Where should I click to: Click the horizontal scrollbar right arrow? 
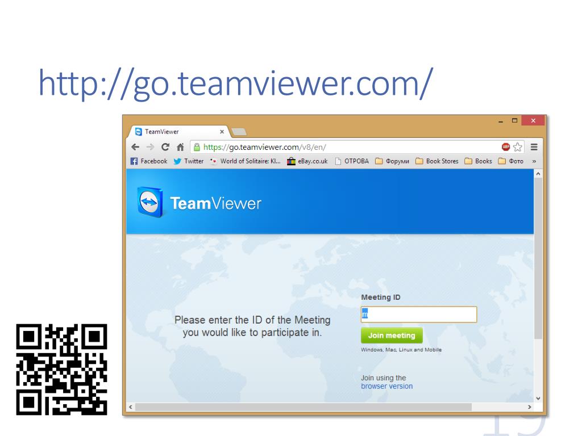tap(530, 407)
